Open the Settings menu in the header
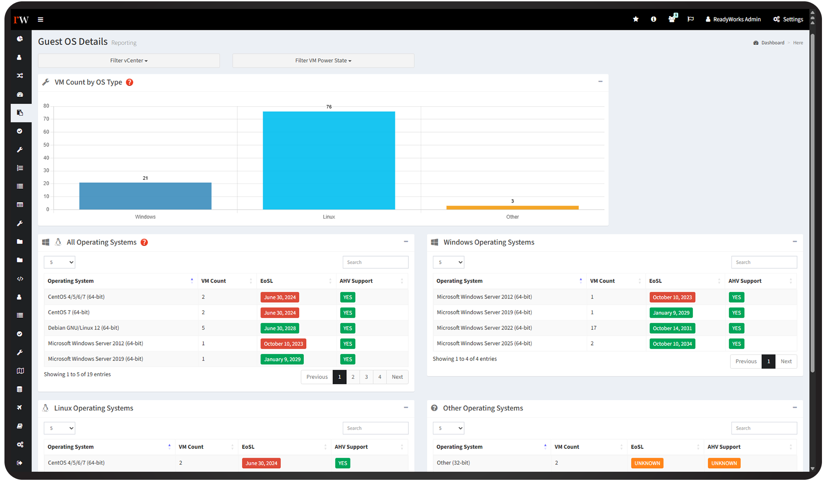The image size is (830, 482). tap(788, 19)
